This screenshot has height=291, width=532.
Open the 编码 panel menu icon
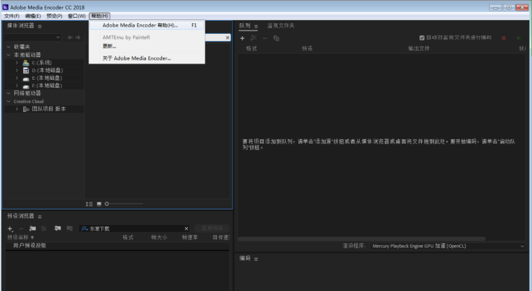tap(256, 259)
